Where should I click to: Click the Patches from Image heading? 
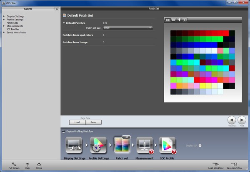75,42
